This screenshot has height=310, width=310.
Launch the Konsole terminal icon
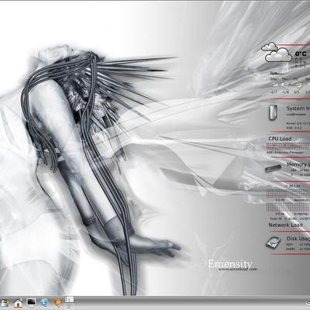(31, 302)
